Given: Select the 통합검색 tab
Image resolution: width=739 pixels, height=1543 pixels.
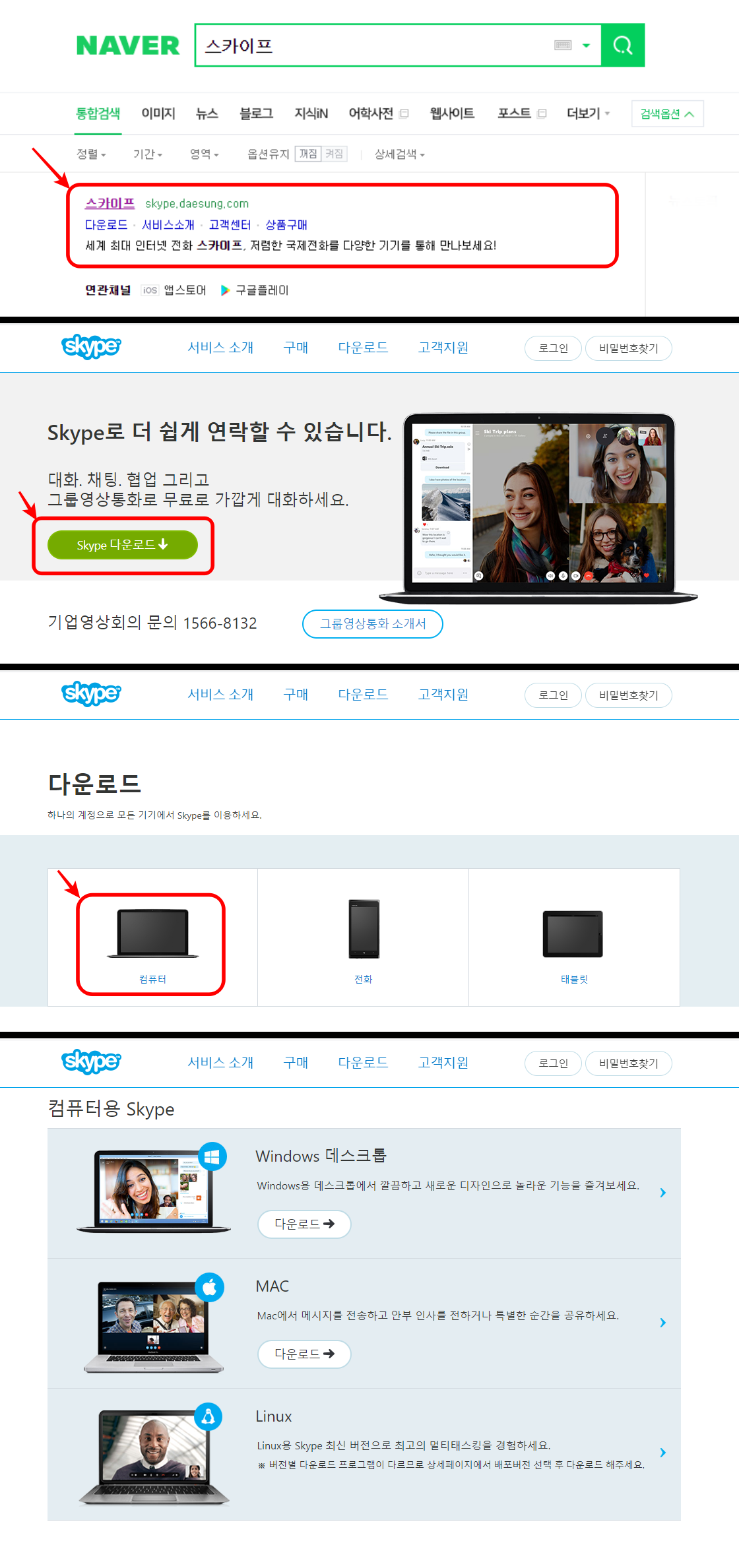Looking at the screenshot, I should point(98,113).
